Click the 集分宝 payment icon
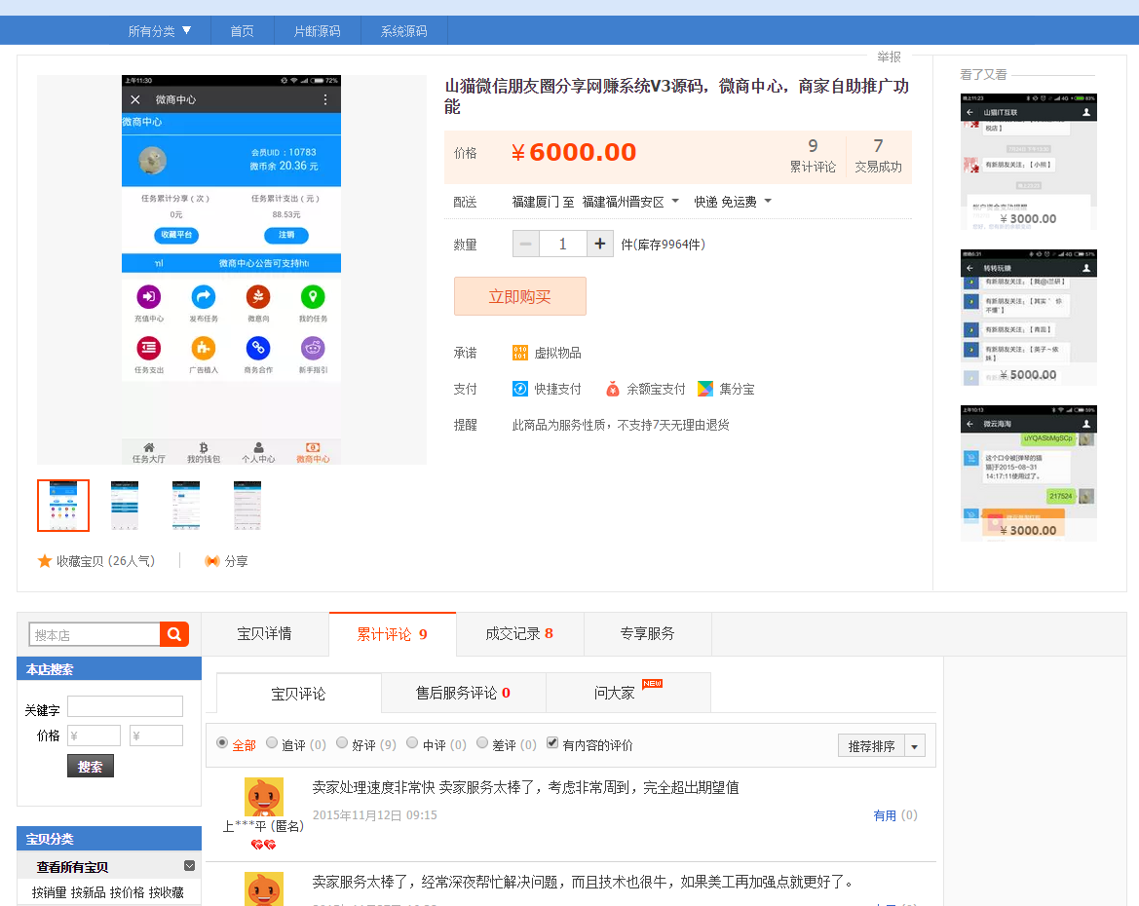1139x906 pixels. coord(704,389)
